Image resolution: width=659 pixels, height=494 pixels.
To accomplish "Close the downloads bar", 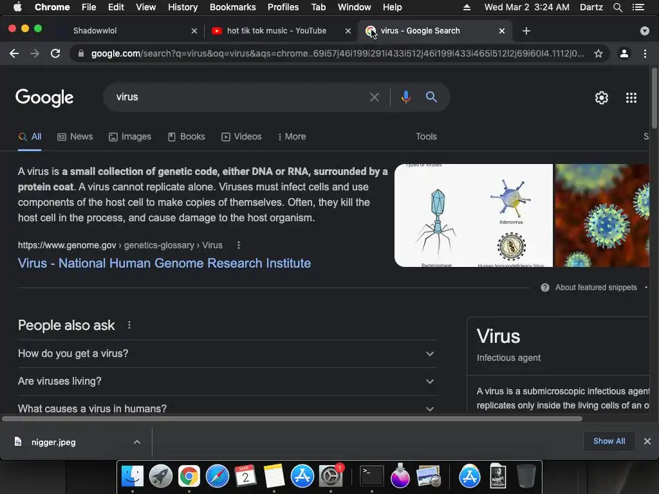I will 647,441.
